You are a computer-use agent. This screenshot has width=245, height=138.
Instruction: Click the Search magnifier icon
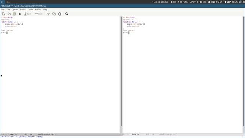click(x=67, y=14)
